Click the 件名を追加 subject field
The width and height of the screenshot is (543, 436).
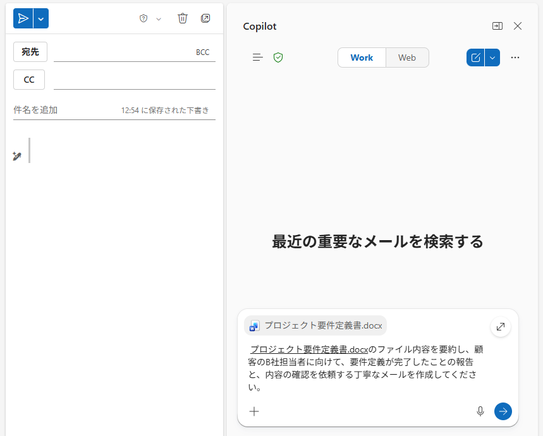point(63,110)
